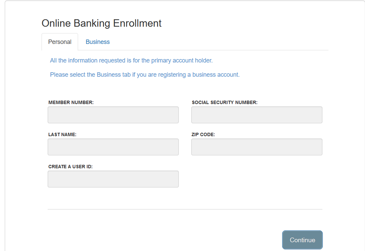Activate the Zip Code input box
Image resolution: width=365 pixels, height=251 pixels.
[257, 147]
